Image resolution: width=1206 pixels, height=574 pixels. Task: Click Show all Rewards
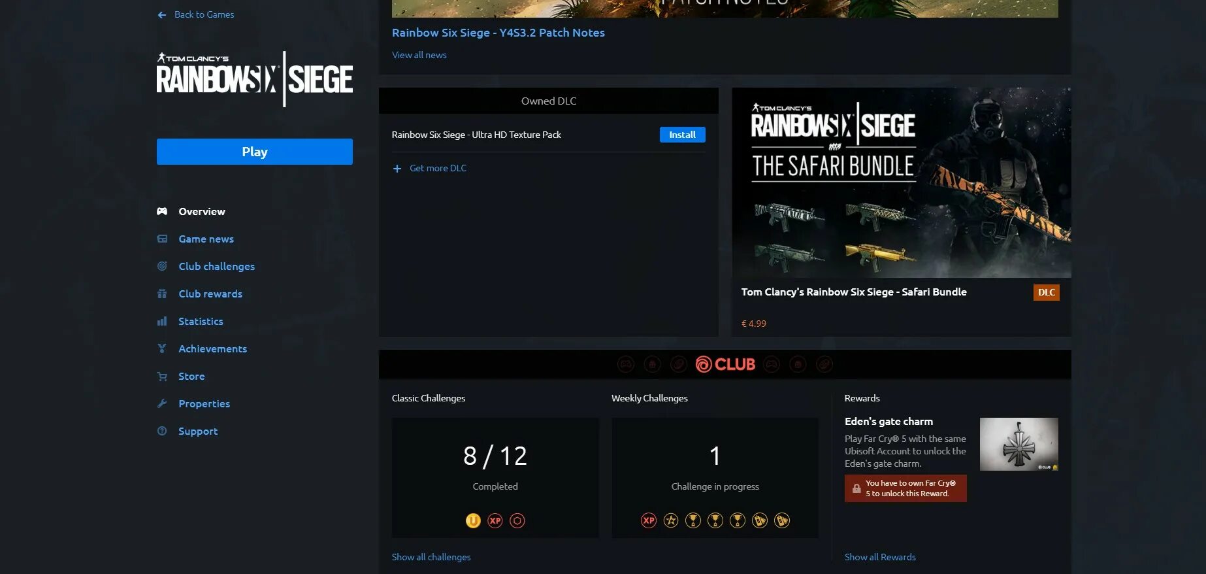(880, 557)
